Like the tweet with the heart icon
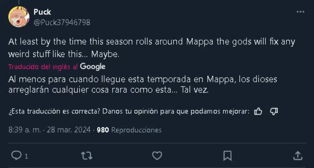This screenshot has height=168, width=314. 157,155
